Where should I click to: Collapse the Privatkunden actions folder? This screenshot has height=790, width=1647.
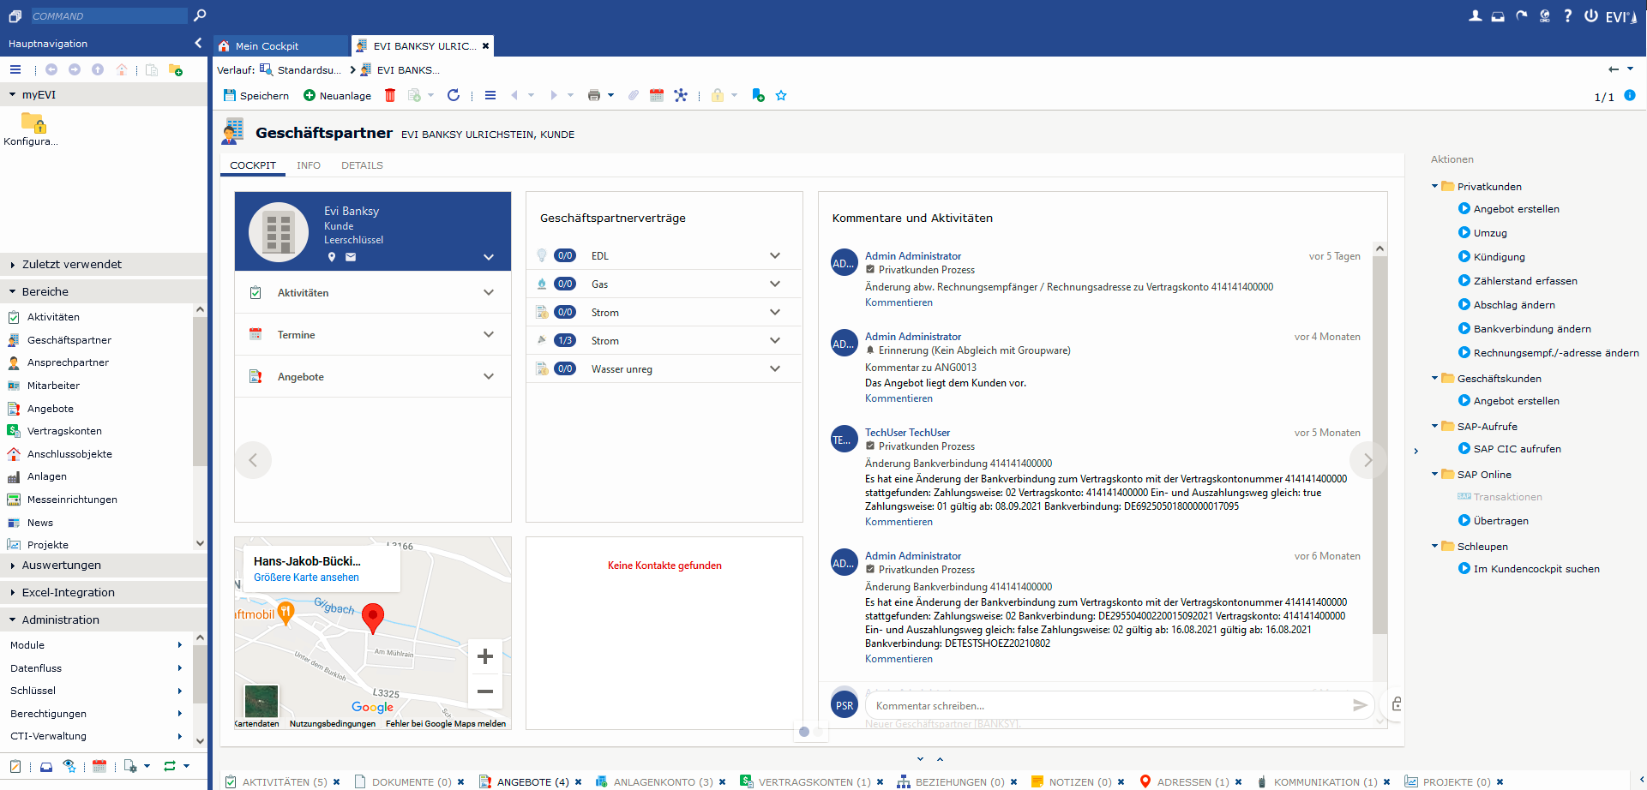(1434, 186)
